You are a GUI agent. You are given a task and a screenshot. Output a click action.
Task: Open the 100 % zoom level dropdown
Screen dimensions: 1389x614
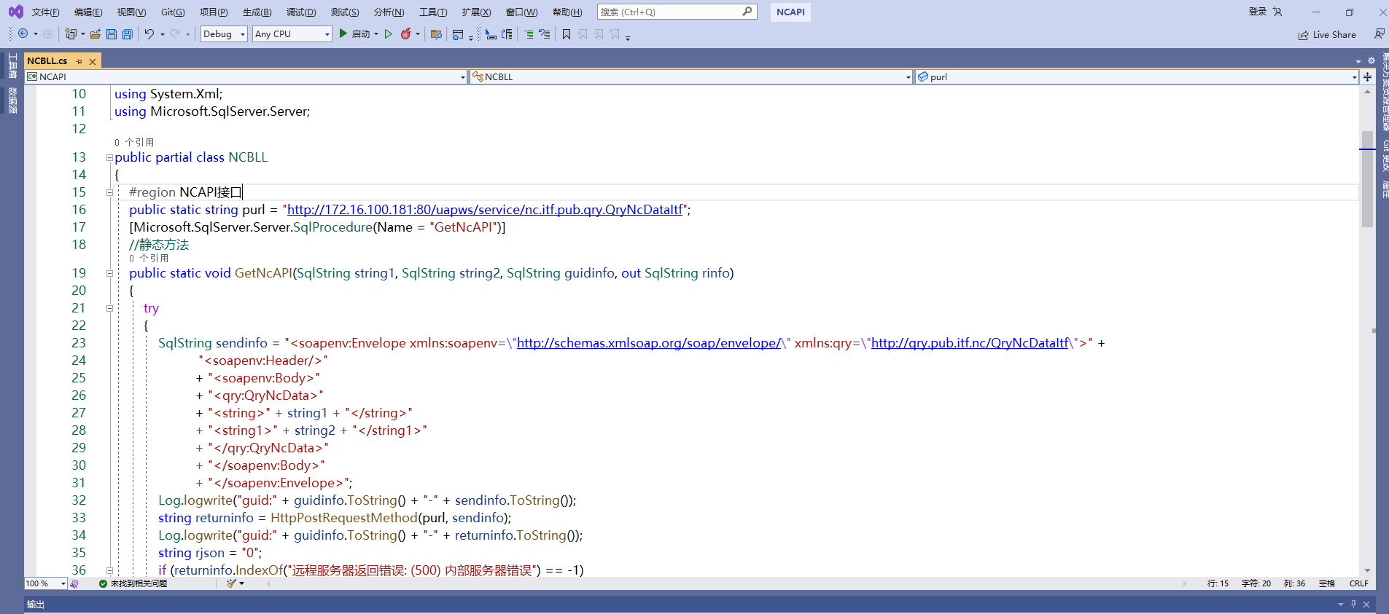46,583
